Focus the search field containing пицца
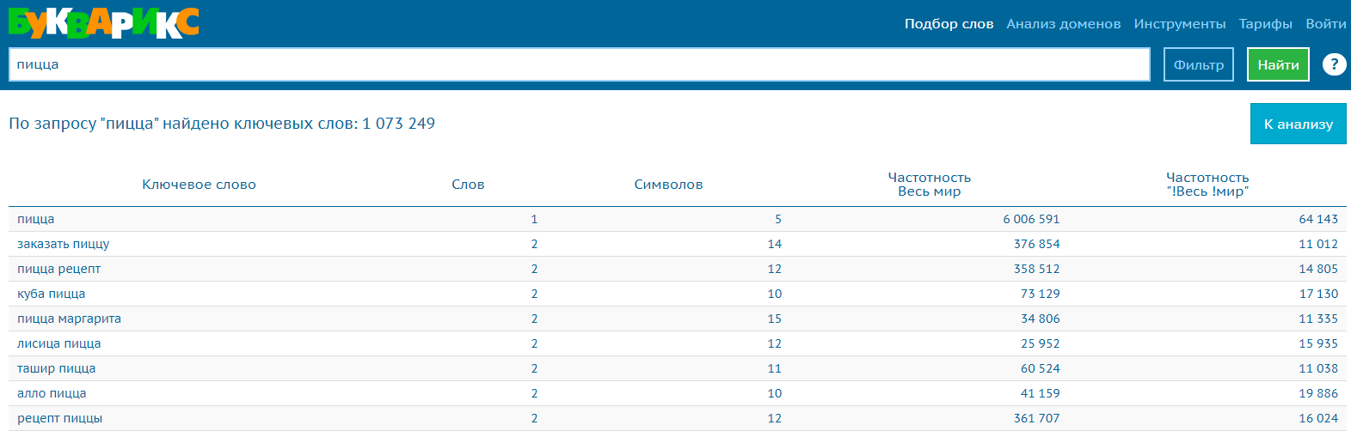 tap(579, 64)
